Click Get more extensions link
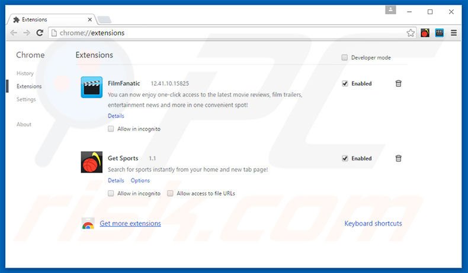468x273 pixels. point(130,223)
